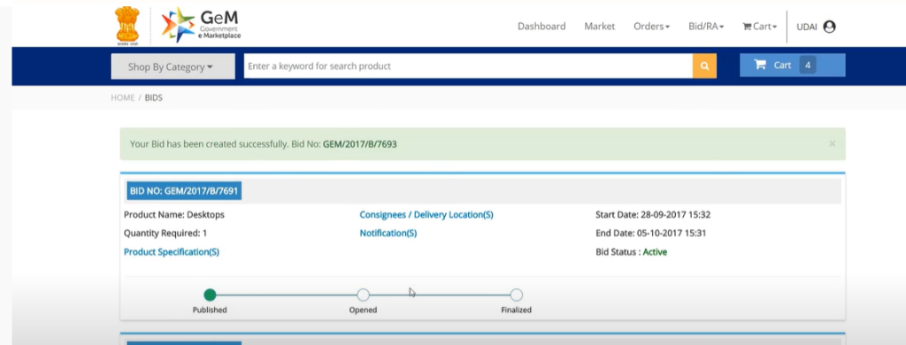The image size is (906, 345).
Task: Expand the Bid/RA dropdown menu
Action: [706, 26]
